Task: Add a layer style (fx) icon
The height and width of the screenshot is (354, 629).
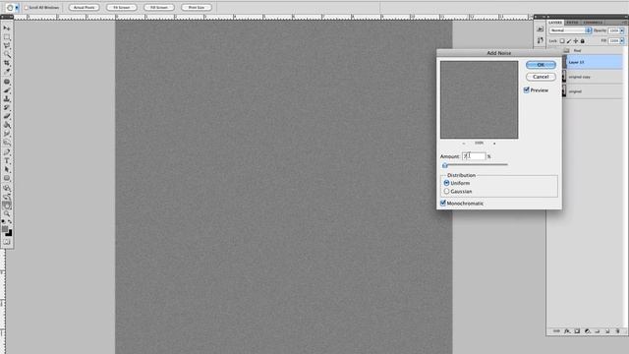Action: pyautogui.click(x=567, y=331)
